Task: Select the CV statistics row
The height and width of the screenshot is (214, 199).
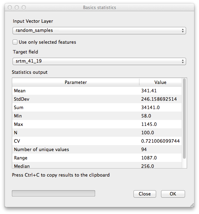Action: point(97,141)
